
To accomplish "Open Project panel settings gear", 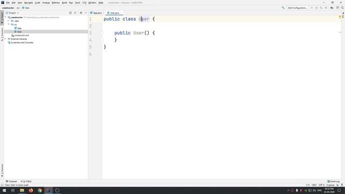I will click(x=81, y=13).
